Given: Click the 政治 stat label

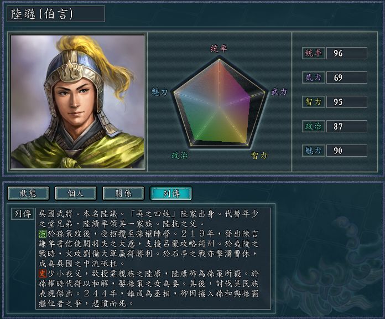Looking at the screenshot, I should [314, 126].
